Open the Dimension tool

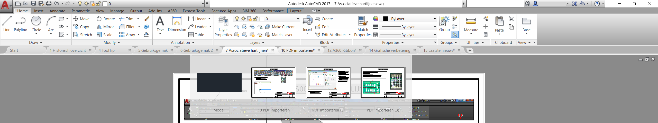(x=177, y=24)
